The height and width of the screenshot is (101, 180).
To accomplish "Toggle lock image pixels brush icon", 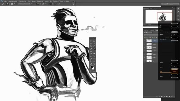I will (x=152, y=38).
